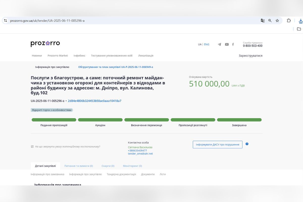This screenshot has height=202, width=303.
Task: Open the Prozorro Market menu item
Action: tap(58, 56)
